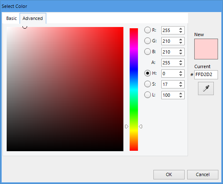Screen dimensions: 223x184
Task: Increase the R value with up arrow
Action: coord(180,29)
